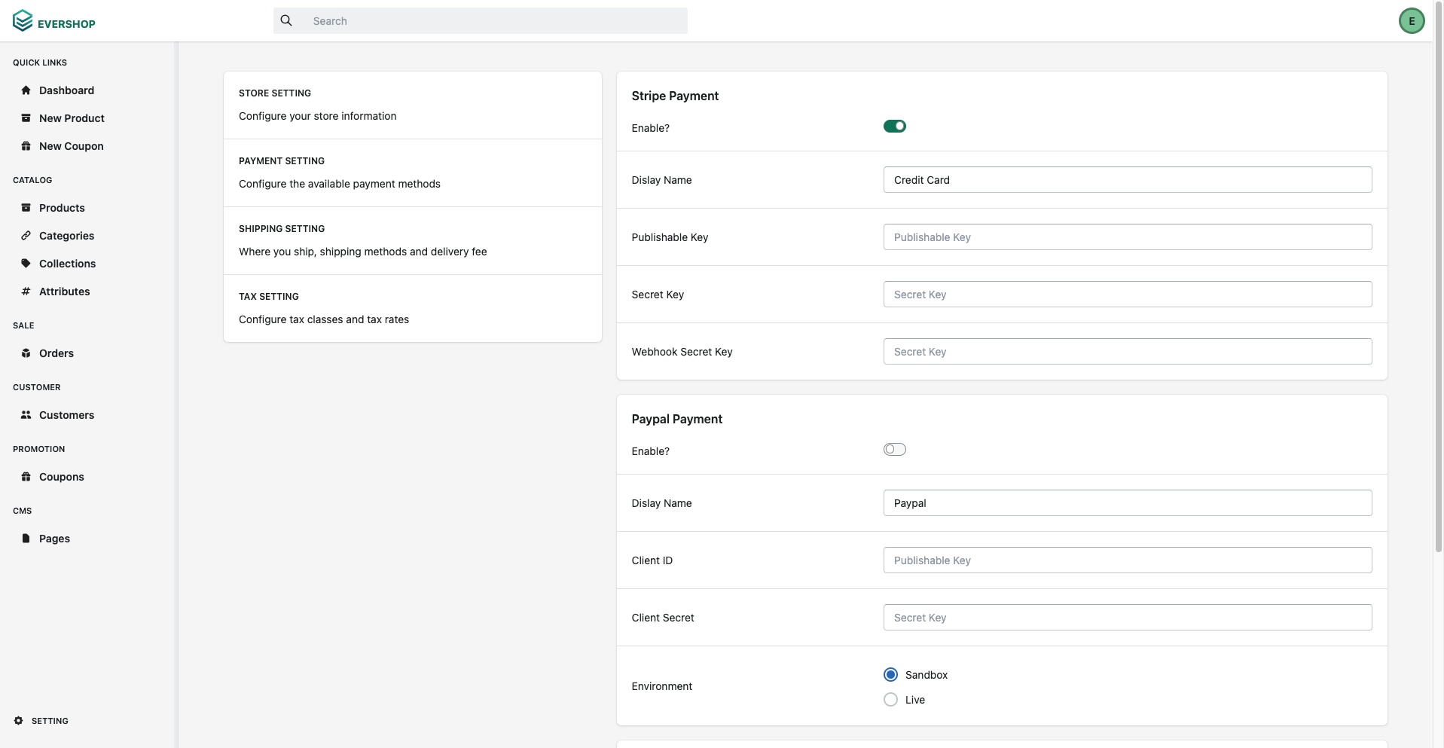This screenshot has width=1444, height=748.
Task: Open the Coupons page
Action: (62, 477)
